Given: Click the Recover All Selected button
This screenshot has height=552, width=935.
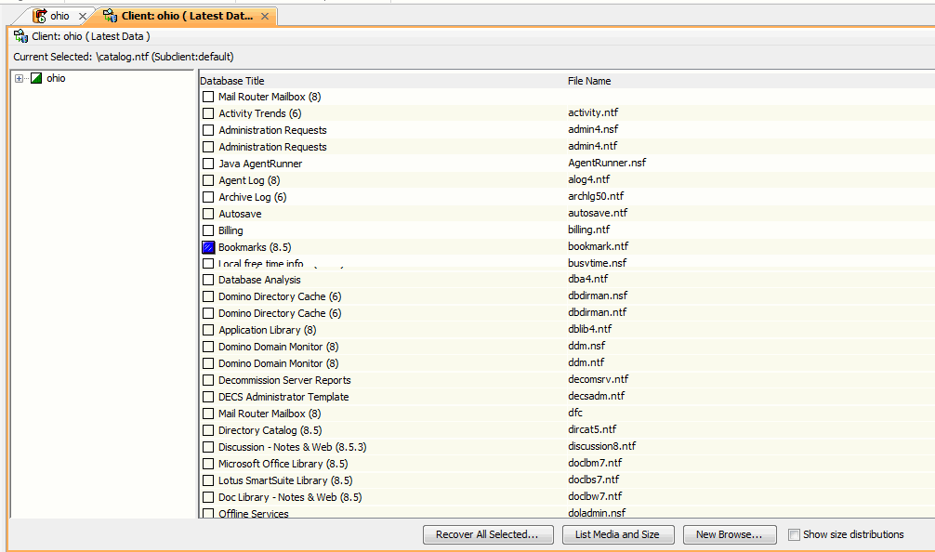Looking at the screenshot, I should [488, 534].
